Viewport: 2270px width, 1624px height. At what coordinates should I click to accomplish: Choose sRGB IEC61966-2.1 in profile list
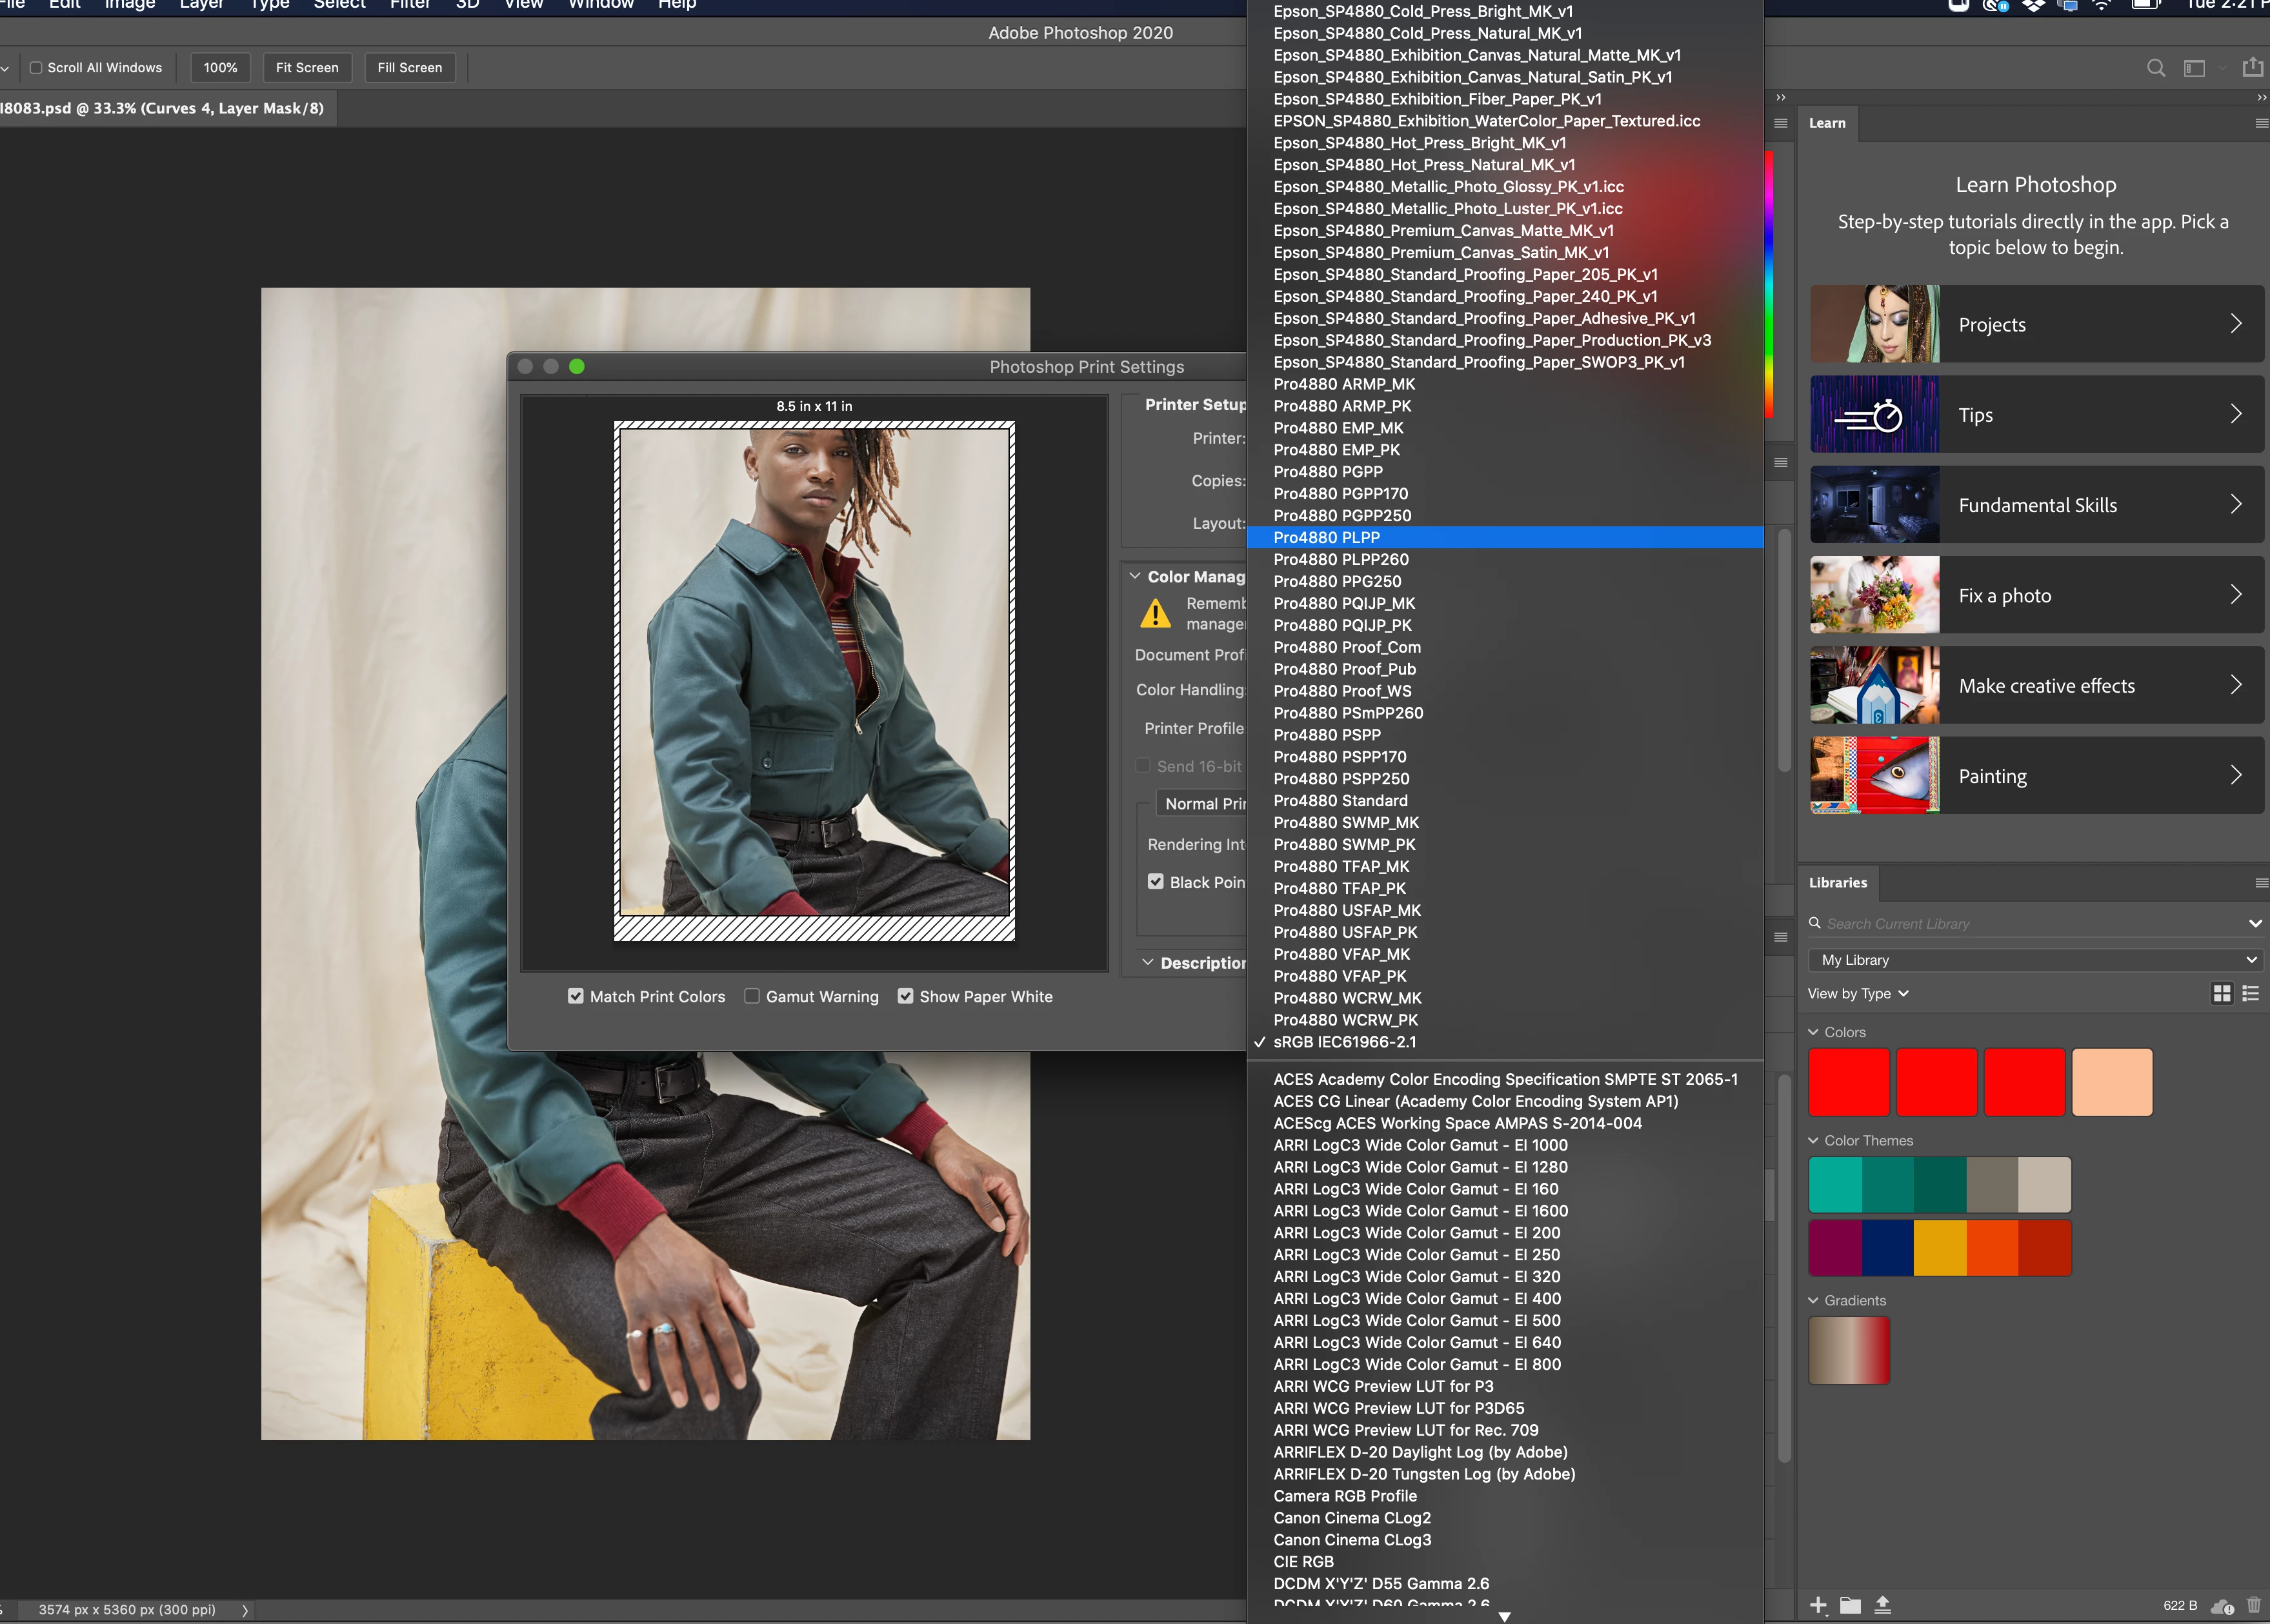[x=1343, y=1041]
